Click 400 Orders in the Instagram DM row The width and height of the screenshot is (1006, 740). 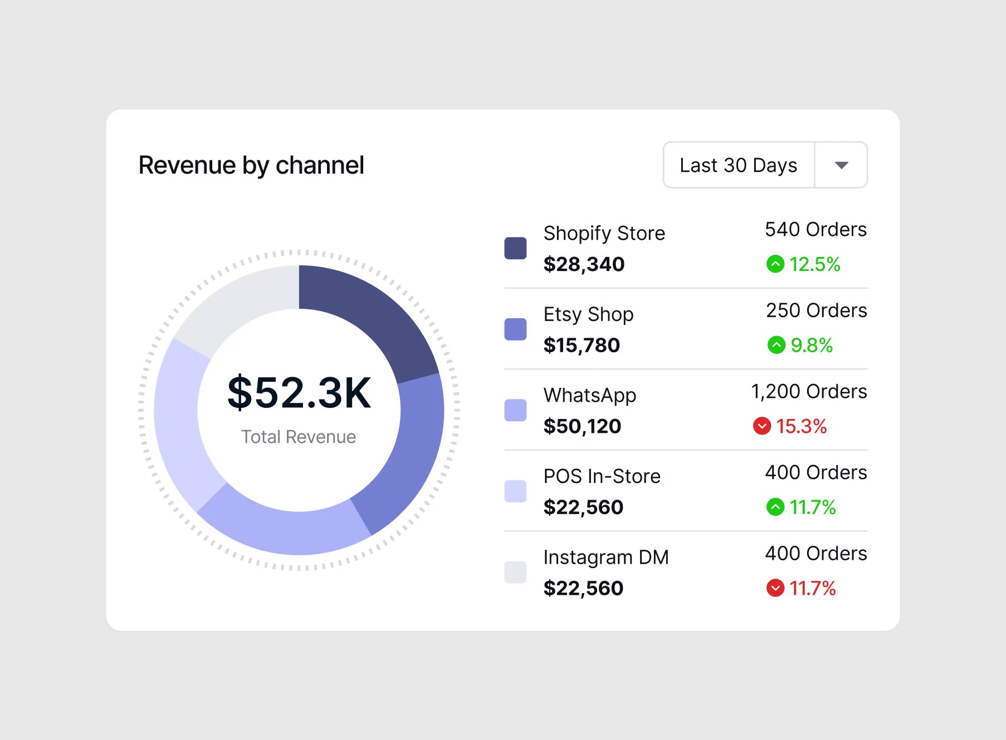click(x=815, y=554)
